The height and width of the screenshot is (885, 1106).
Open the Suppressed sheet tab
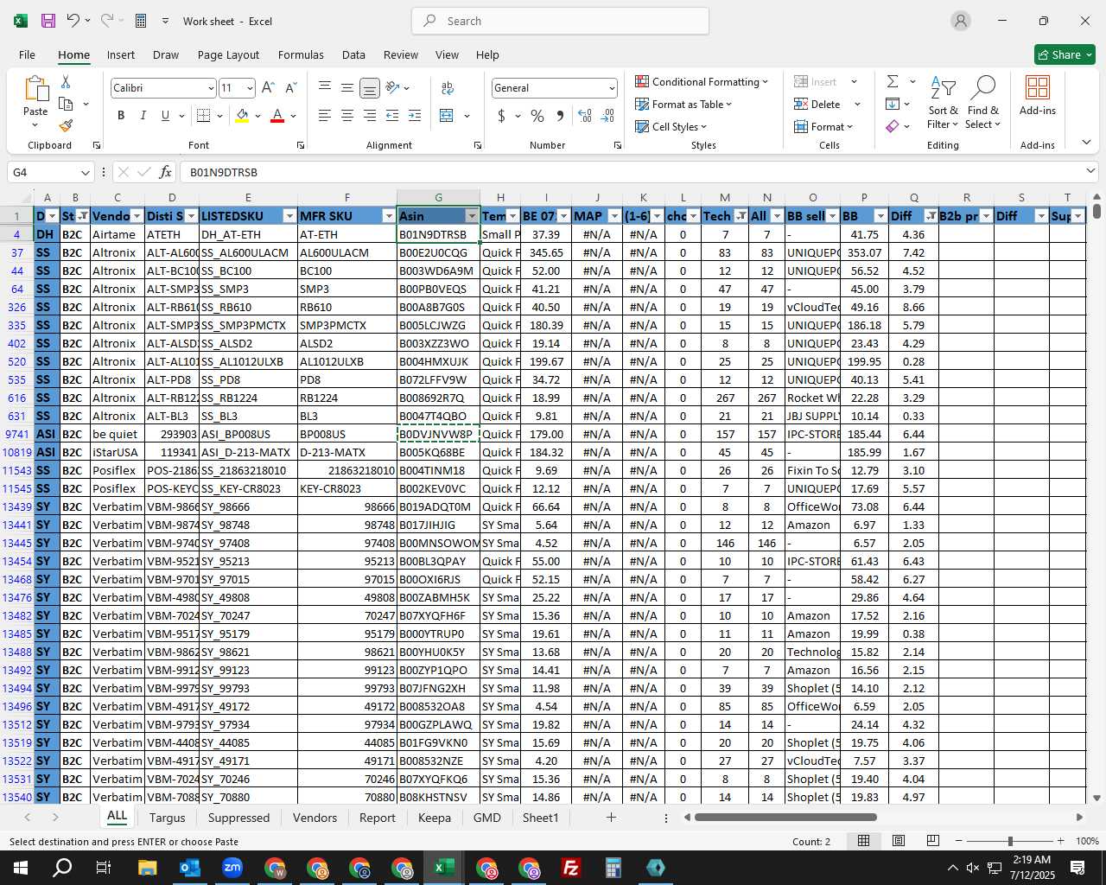[238, 818]
